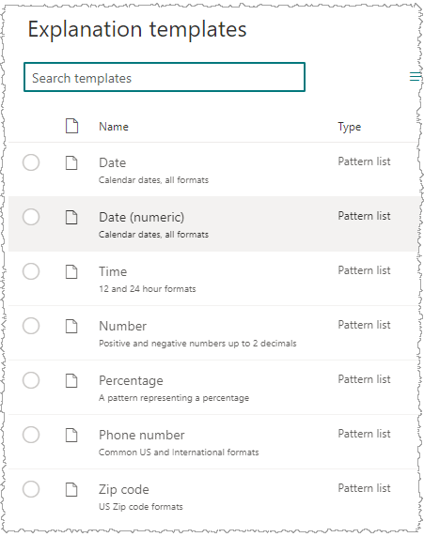This screenshot has height=537, width=424.
Task: Sort by the Type column header
Action: point(349,127)
